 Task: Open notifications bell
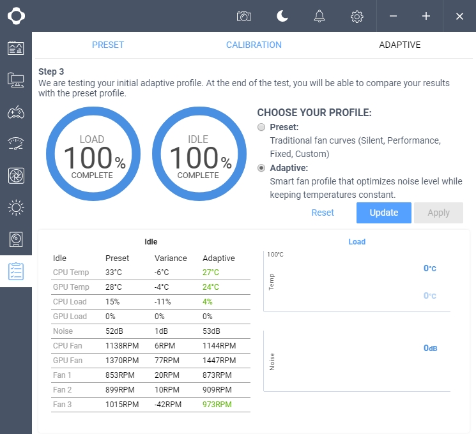[319, 16]
